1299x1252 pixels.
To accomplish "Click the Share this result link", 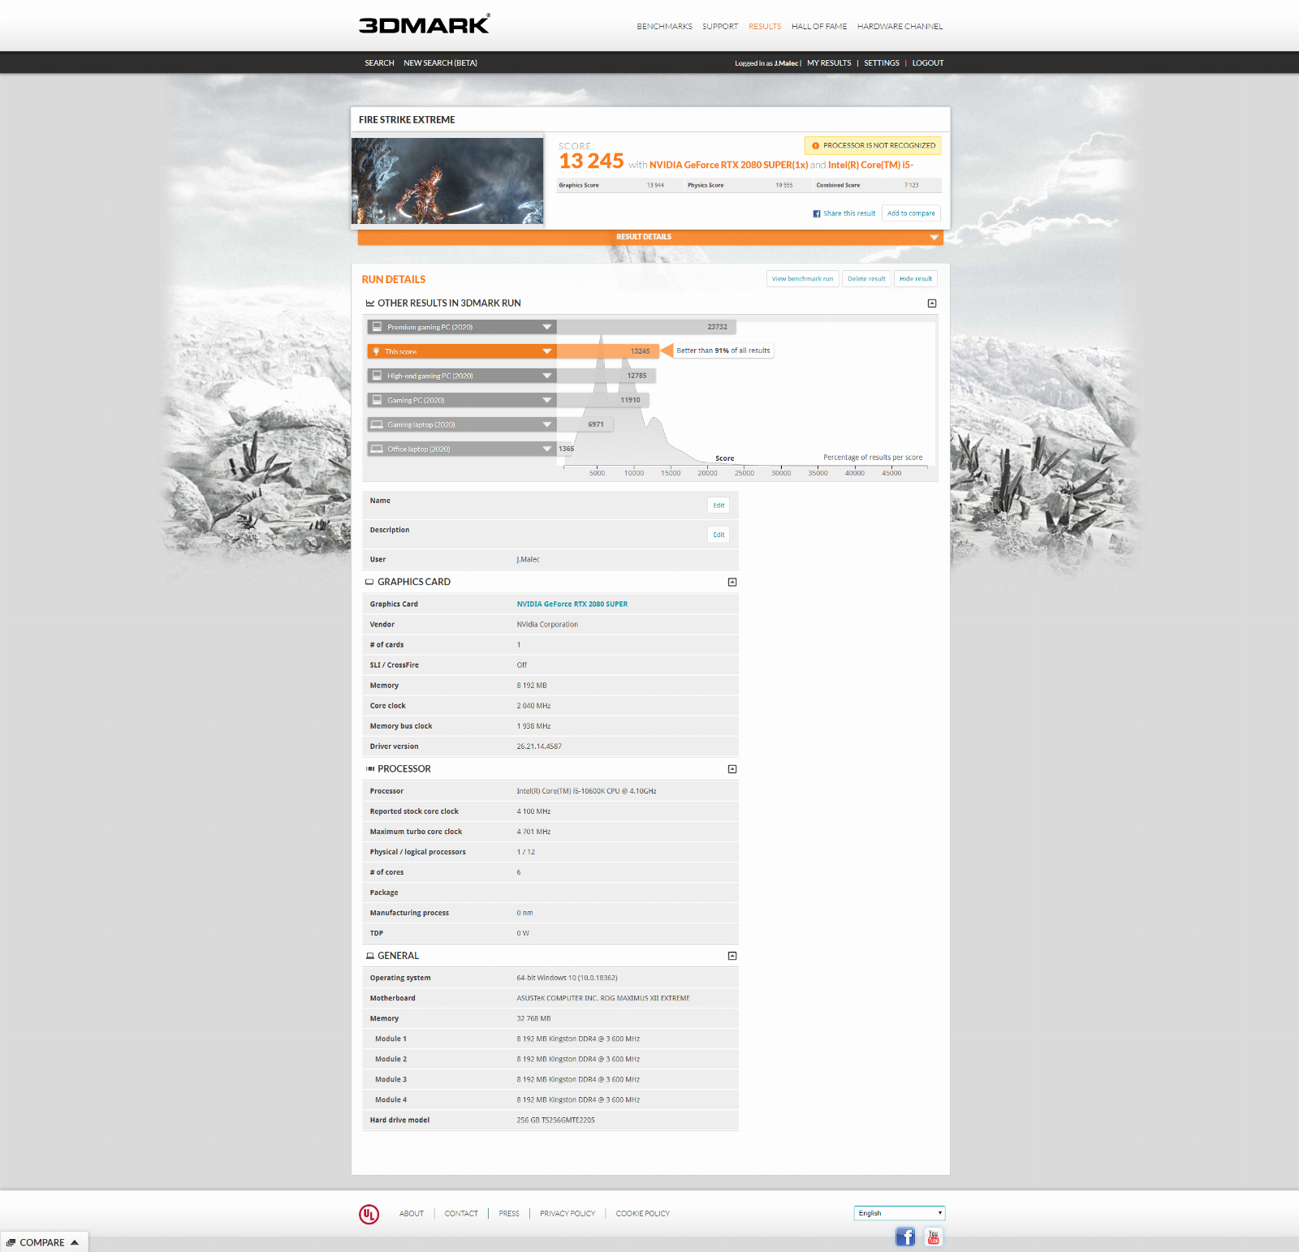I will pos(849,214).
